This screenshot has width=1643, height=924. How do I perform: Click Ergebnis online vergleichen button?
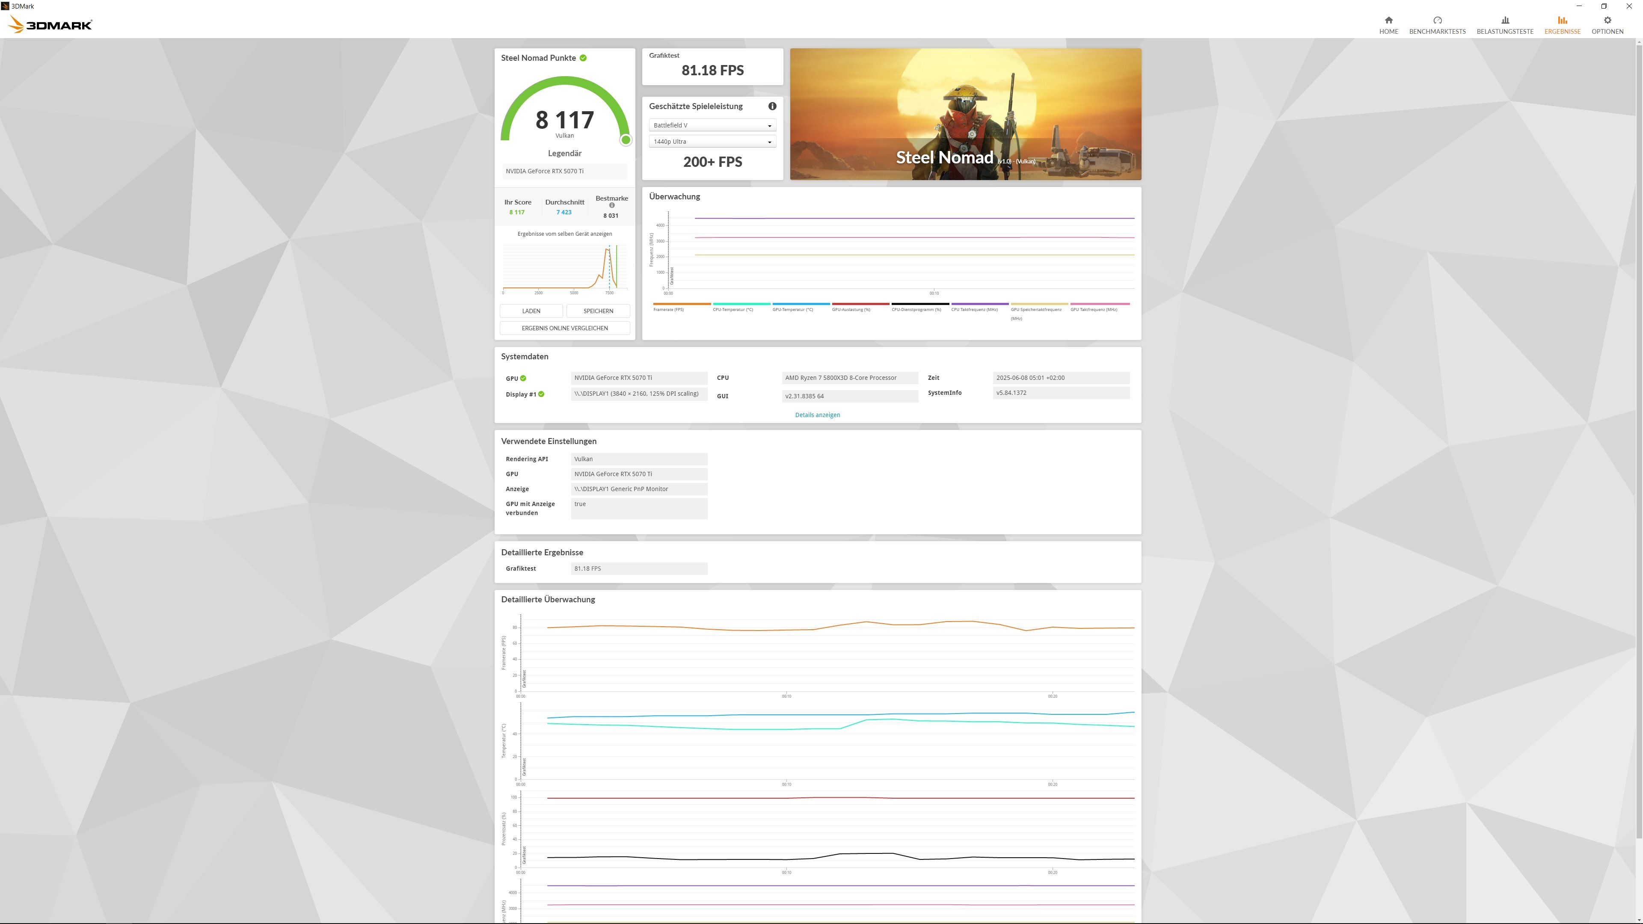[564, 329]
